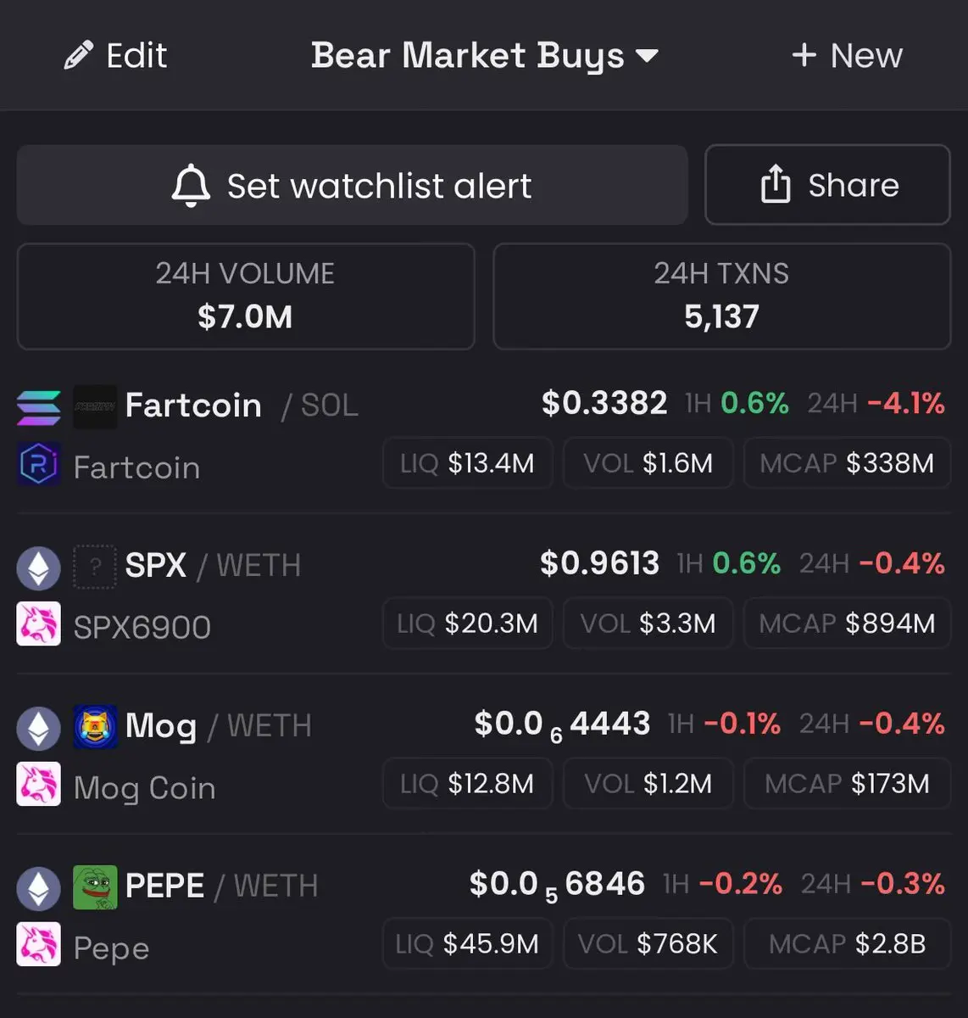968x1018 pixels.
Task: Click Fartcoin's MCAP $338M badge
Action: (x=847, y=463)
